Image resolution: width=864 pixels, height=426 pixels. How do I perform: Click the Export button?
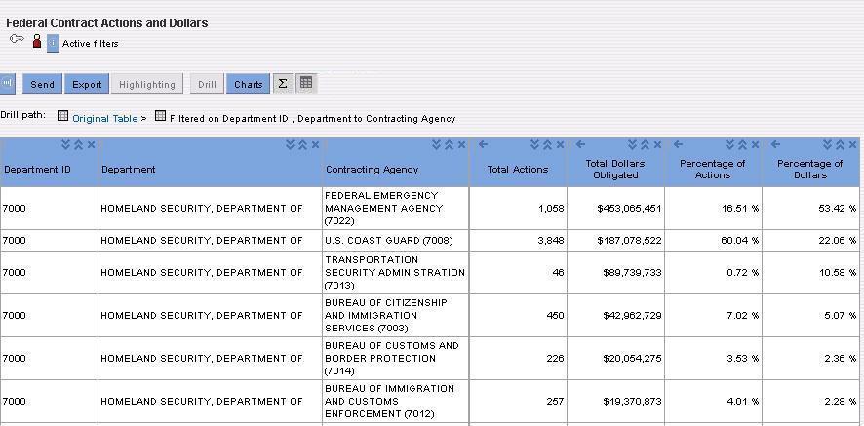pyautogui.click(x=87, y=84)
